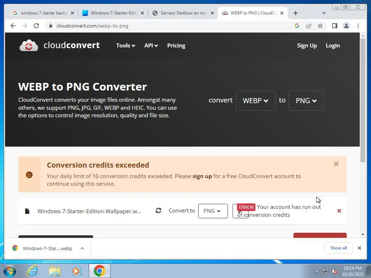Viewport: 371px width, 278px height.
Task: Click the CloudConvert cloud logo
Action: tap(29, 45)
